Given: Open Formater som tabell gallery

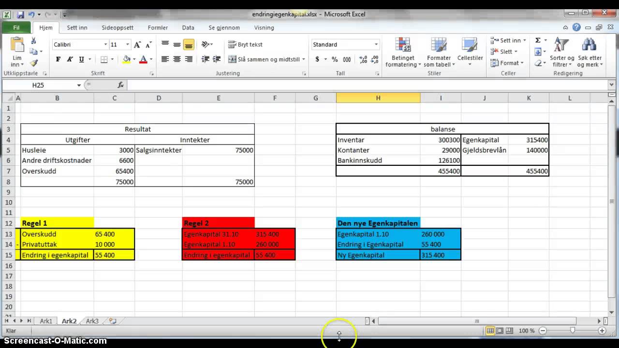Looking at the screenshot, I should point(439,52).
